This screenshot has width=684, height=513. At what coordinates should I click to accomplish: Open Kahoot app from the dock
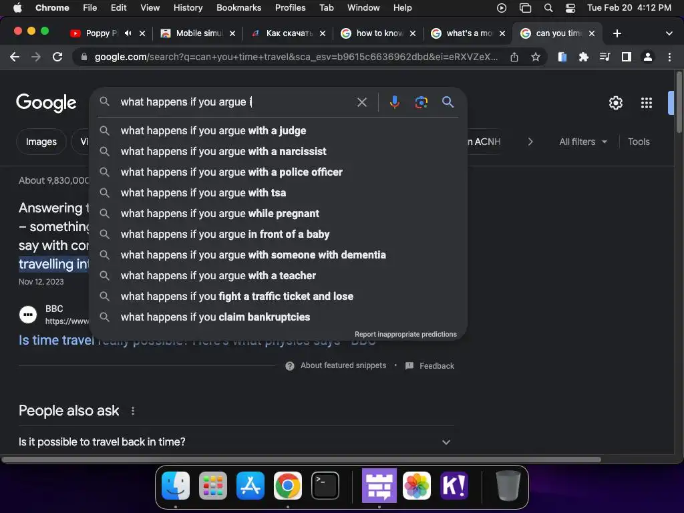point(454,486)
